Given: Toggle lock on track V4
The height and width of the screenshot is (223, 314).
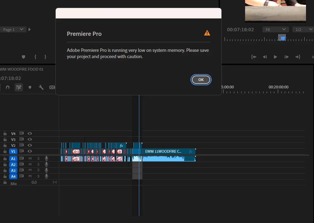Looking at the screenshot, I should (5, 134).
